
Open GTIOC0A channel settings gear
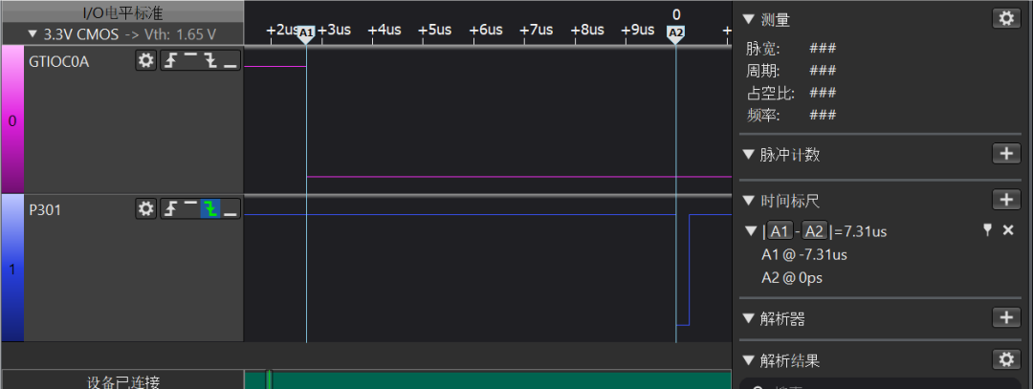[145, 60]
